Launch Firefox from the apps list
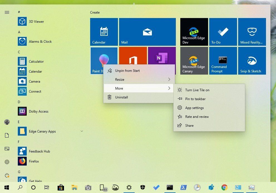 tap(35, 161)
